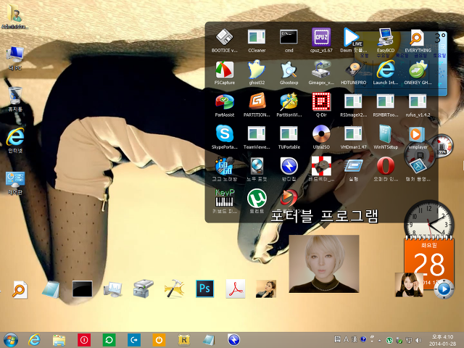Open TeamViewer icon
This screenshot has height=348, width=464.
pyautogui.click(x=257, y=134)
